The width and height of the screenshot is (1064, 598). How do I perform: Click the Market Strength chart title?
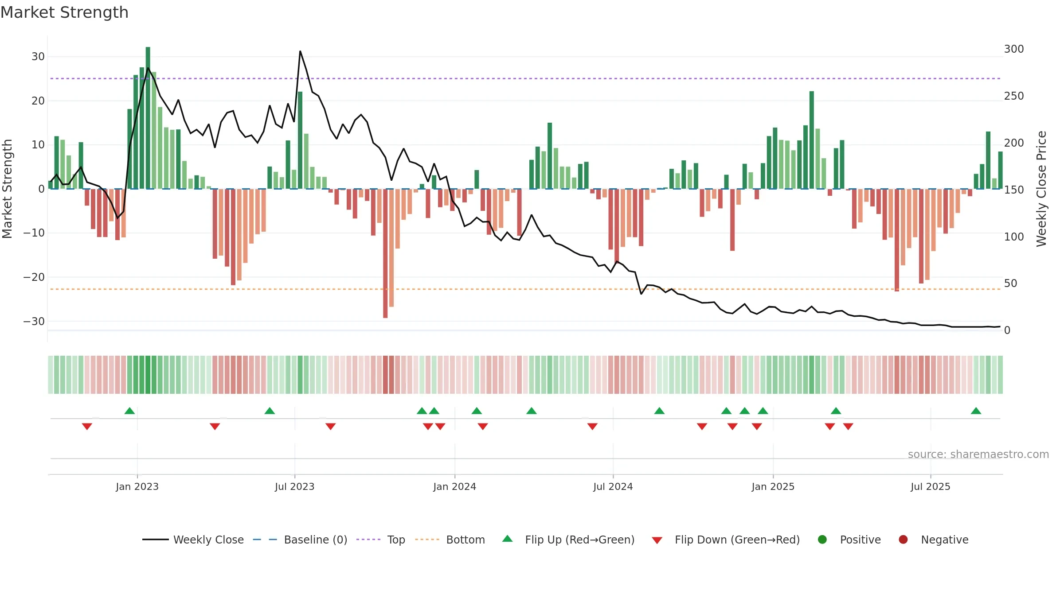tap(64, 12)
